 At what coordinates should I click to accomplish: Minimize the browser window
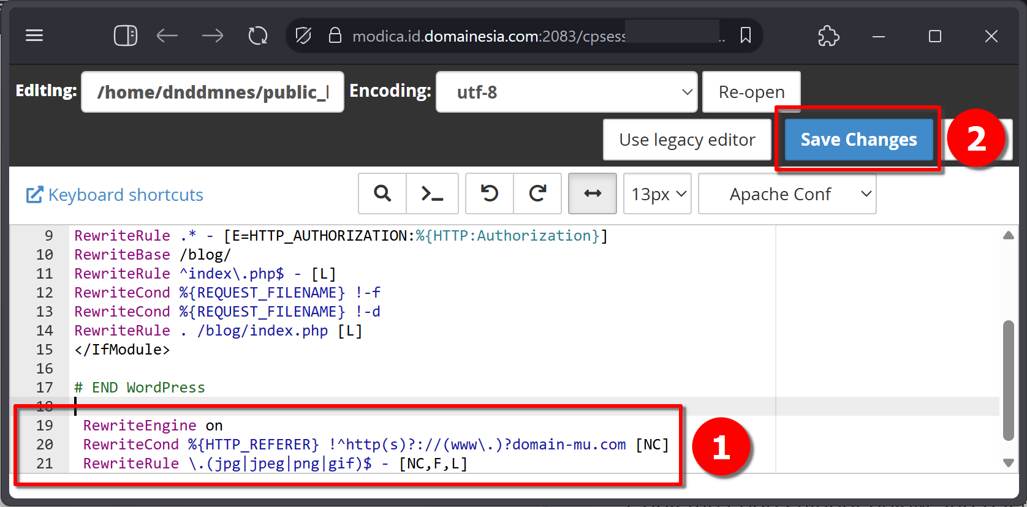pyautogui.click(x=879, y=36)
